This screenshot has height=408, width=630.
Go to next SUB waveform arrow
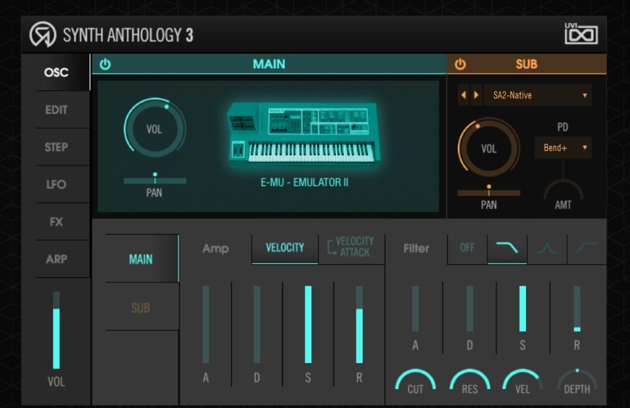(475, 95)
